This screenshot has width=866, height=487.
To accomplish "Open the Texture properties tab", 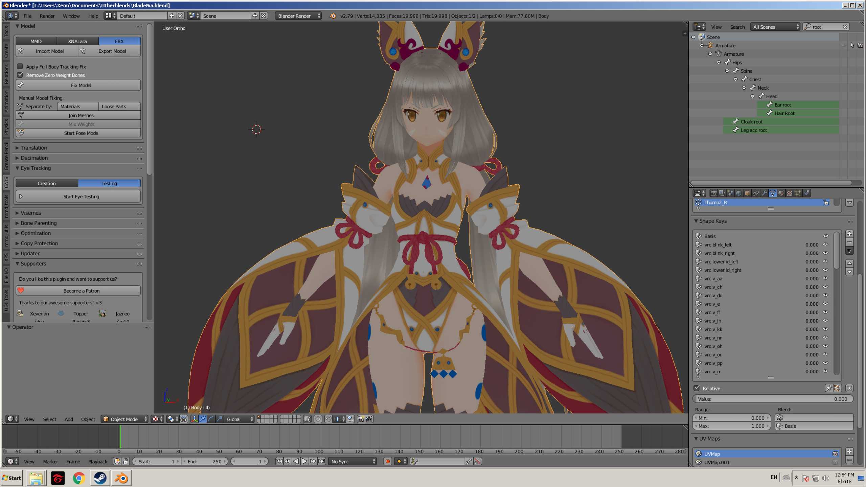I will pos(790,193).
